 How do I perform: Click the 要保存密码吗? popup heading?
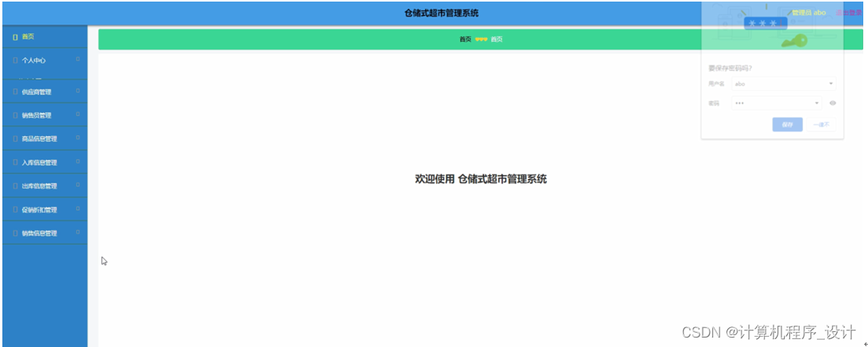pyautogui.click(x=730, y=68)
